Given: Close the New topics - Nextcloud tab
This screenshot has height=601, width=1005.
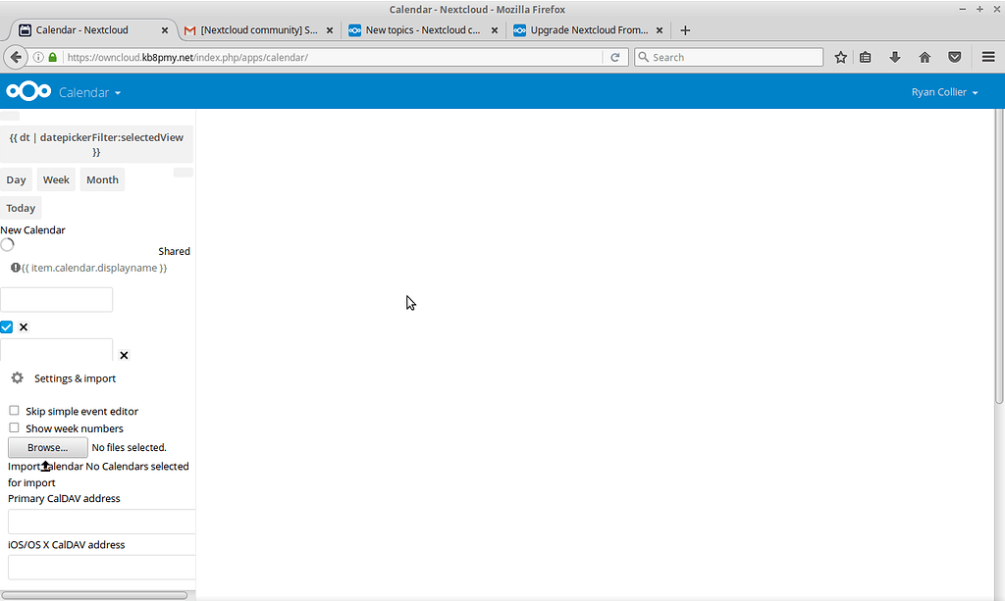Looking at the screenshot, I should click(495, 30).
